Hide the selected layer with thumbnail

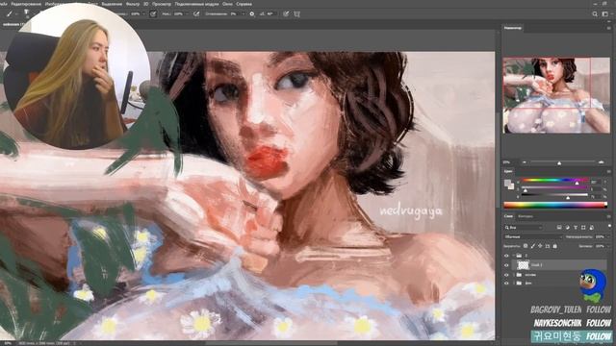(x=506, y=265)
